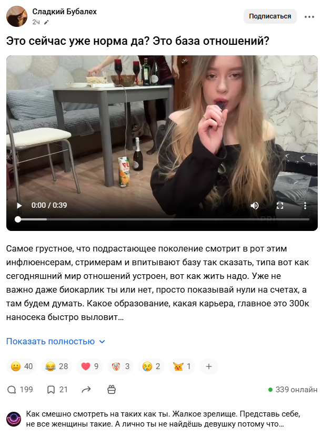Click the angry cat reaction with 1
This screenshot has height=435, width=322.
[x=182, y=366]
